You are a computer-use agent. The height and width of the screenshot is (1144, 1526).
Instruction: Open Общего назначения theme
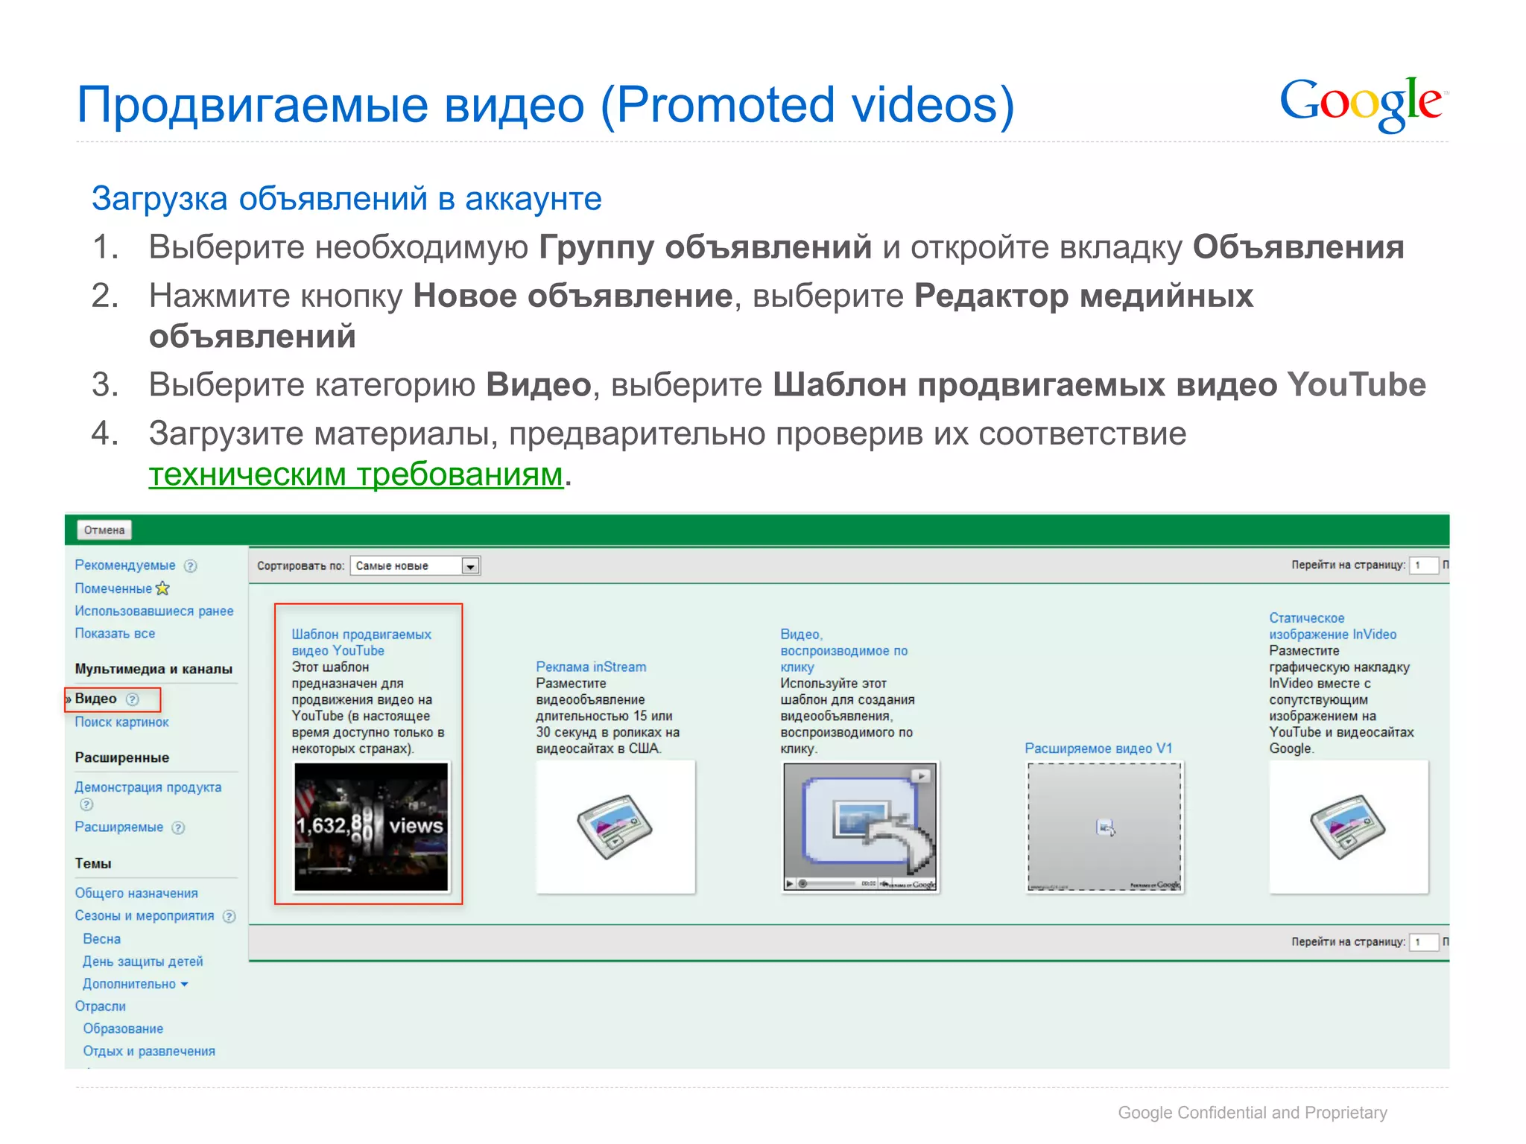[x=136, y=893]
